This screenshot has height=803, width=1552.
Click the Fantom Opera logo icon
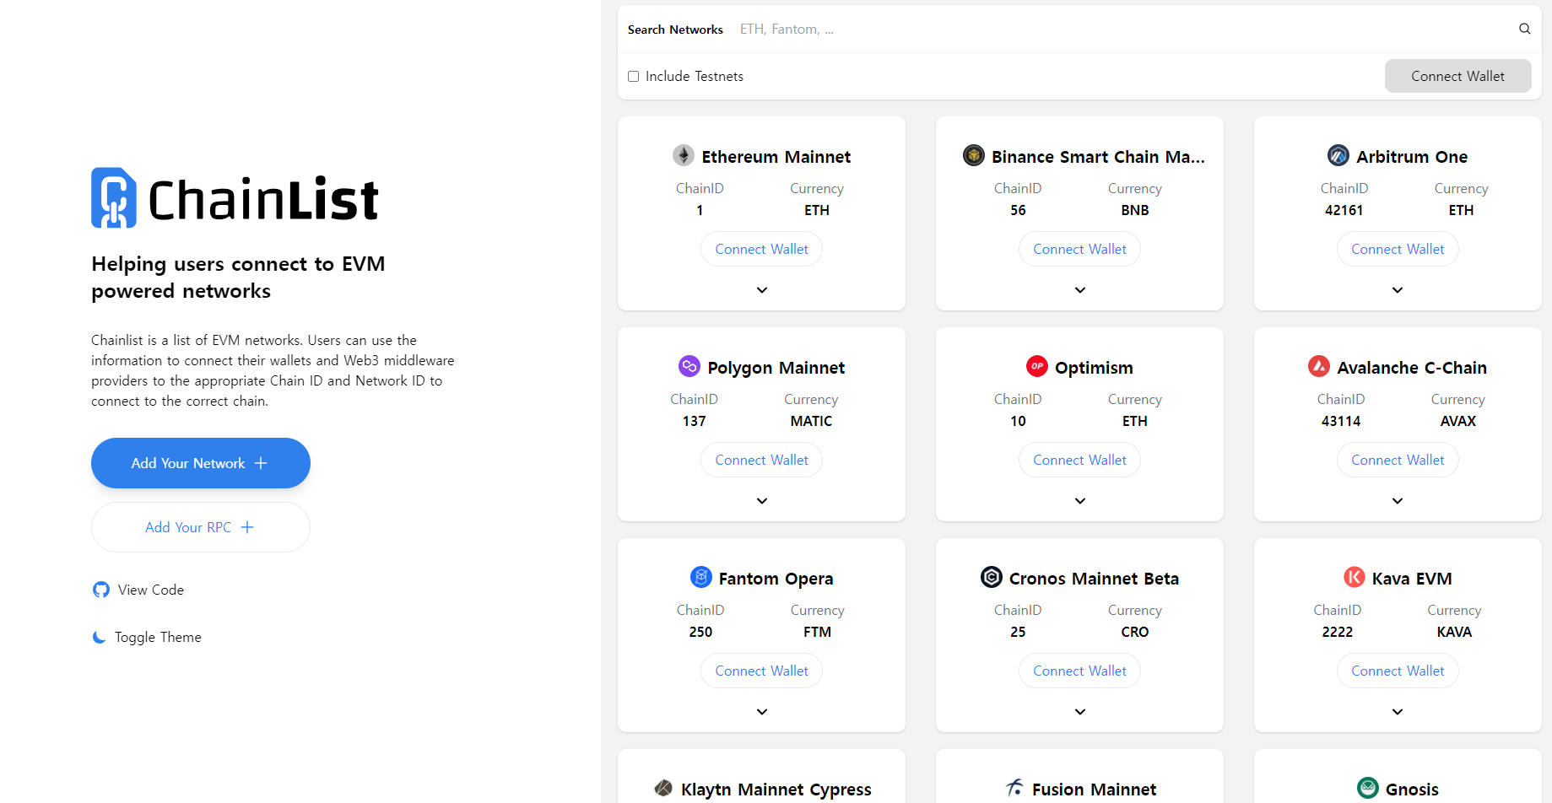click(x=701, y=577)
